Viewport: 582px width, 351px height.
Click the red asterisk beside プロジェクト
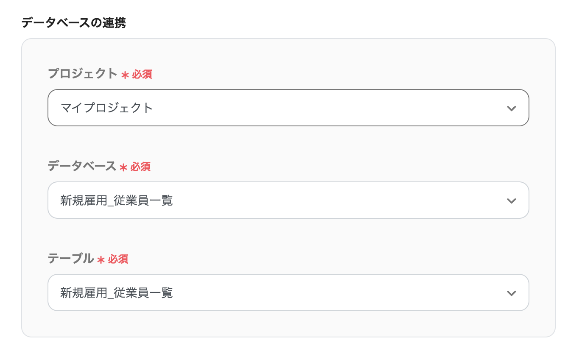click(125, 75)
